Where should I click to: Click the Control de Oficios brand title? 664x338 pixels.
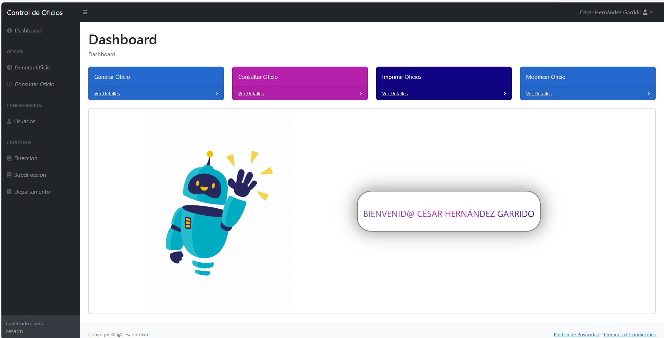pyautogui.click(x=35, y=13)
